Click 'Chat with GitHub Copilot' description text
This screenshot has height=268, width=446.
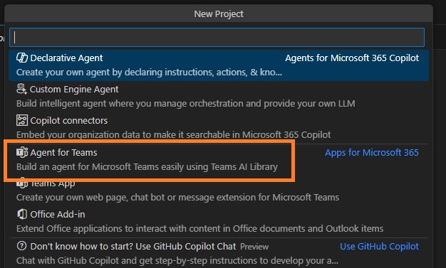tap(177, 260)
